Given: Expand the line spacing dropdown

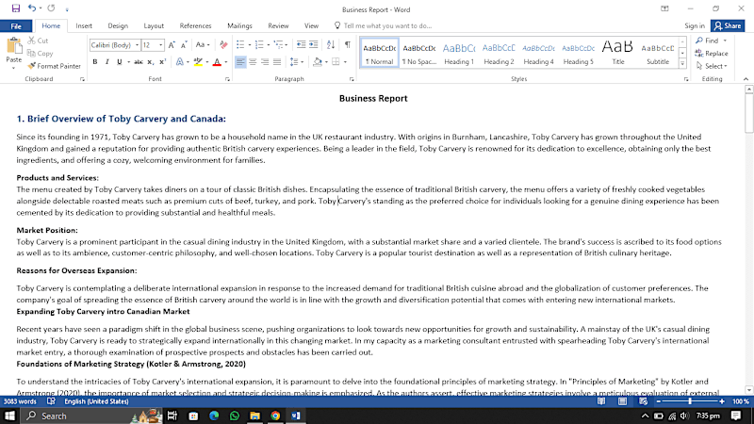Looking at the screenshot, I should click(x=297, y=62).
